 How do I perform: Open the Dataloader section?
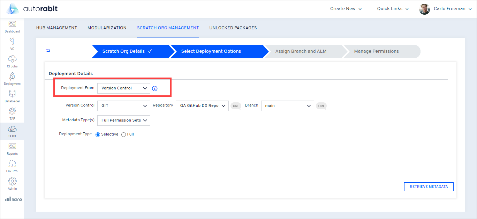[x=12, y=96]
